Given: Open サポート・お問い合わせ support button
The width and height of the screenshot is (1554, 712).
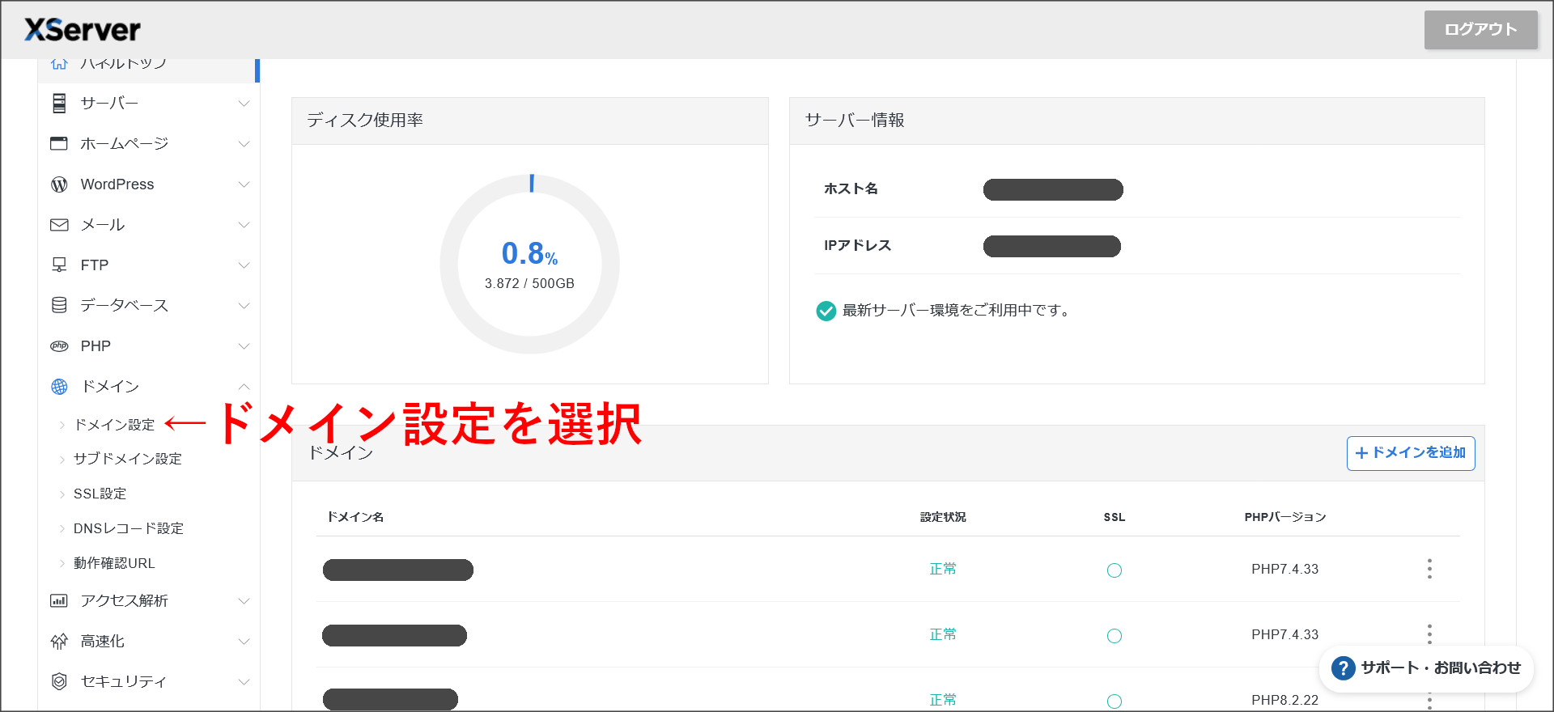Looking at the screenshot, I should coord(1427,668).
